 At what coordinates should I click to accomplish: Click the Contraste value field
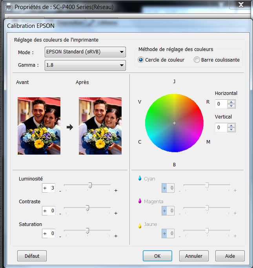click(x=49, y=211)
